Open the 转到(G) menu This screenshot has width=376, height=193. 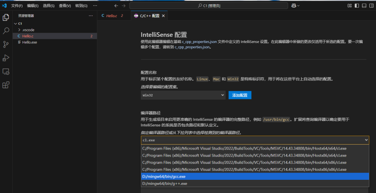tap(81, 6)
